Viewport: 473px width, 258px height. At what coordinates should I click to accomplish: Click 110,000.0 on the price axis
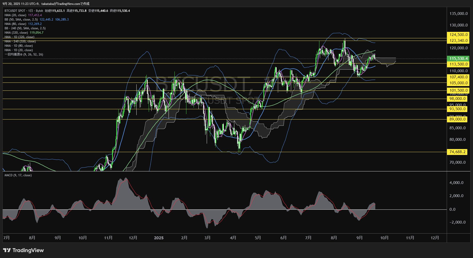(x=459, y=71)
